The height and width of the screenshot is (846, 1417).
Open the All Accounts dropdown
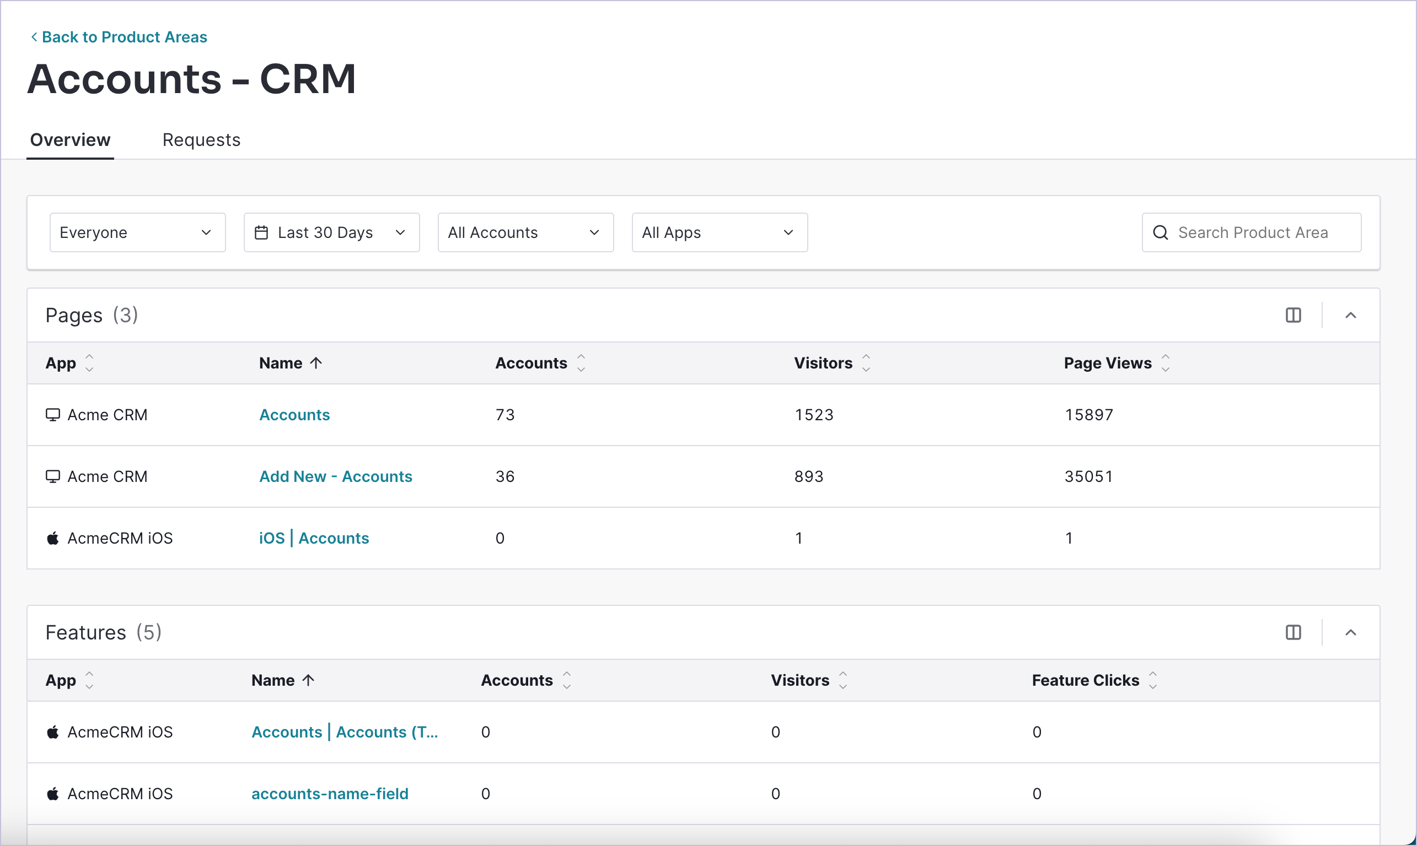(x=525, y=232)
